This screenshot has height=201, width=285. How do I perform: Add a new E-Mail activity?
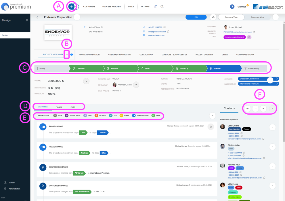(124, 115)
